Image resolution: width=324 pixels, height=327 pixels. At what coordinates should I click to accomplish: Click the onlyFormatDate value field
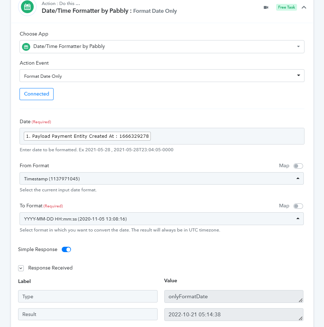[x=234, y=296]
